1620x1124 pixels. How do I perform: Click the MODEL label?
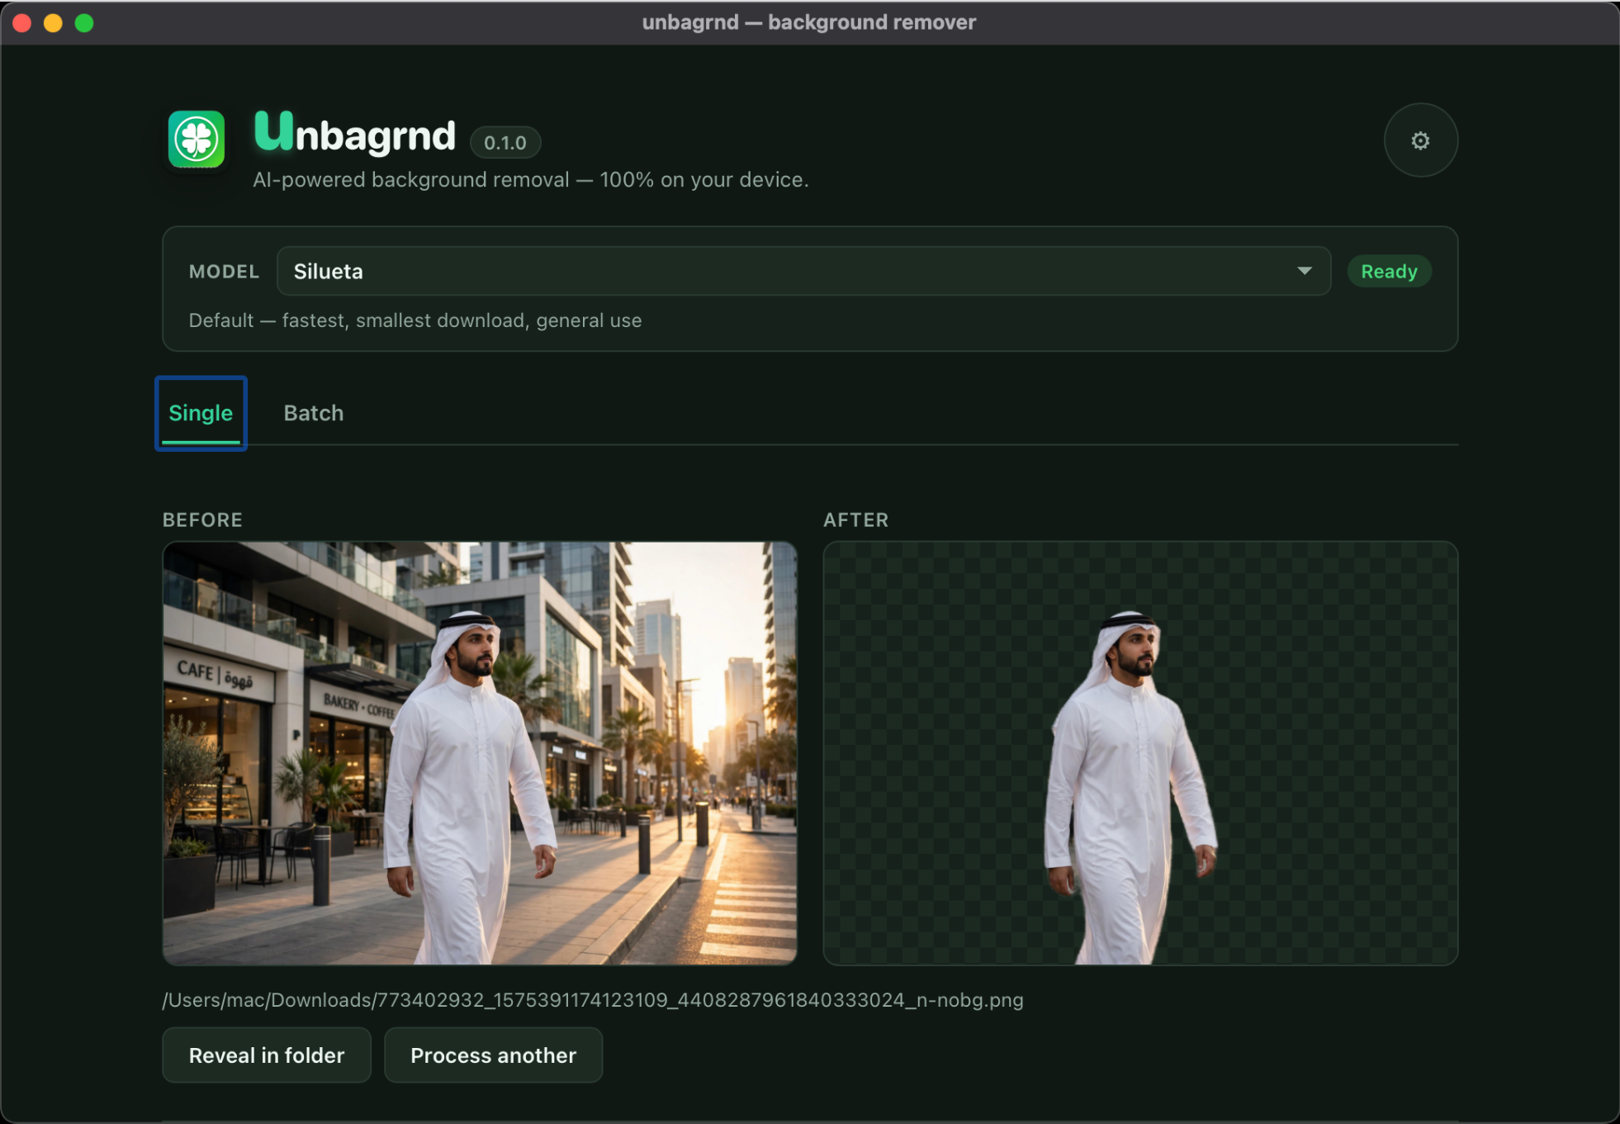click(224, 272)
